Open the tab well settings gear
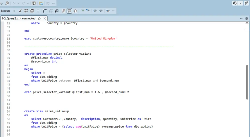Viewport: 250px width, 137px height. 247,18
